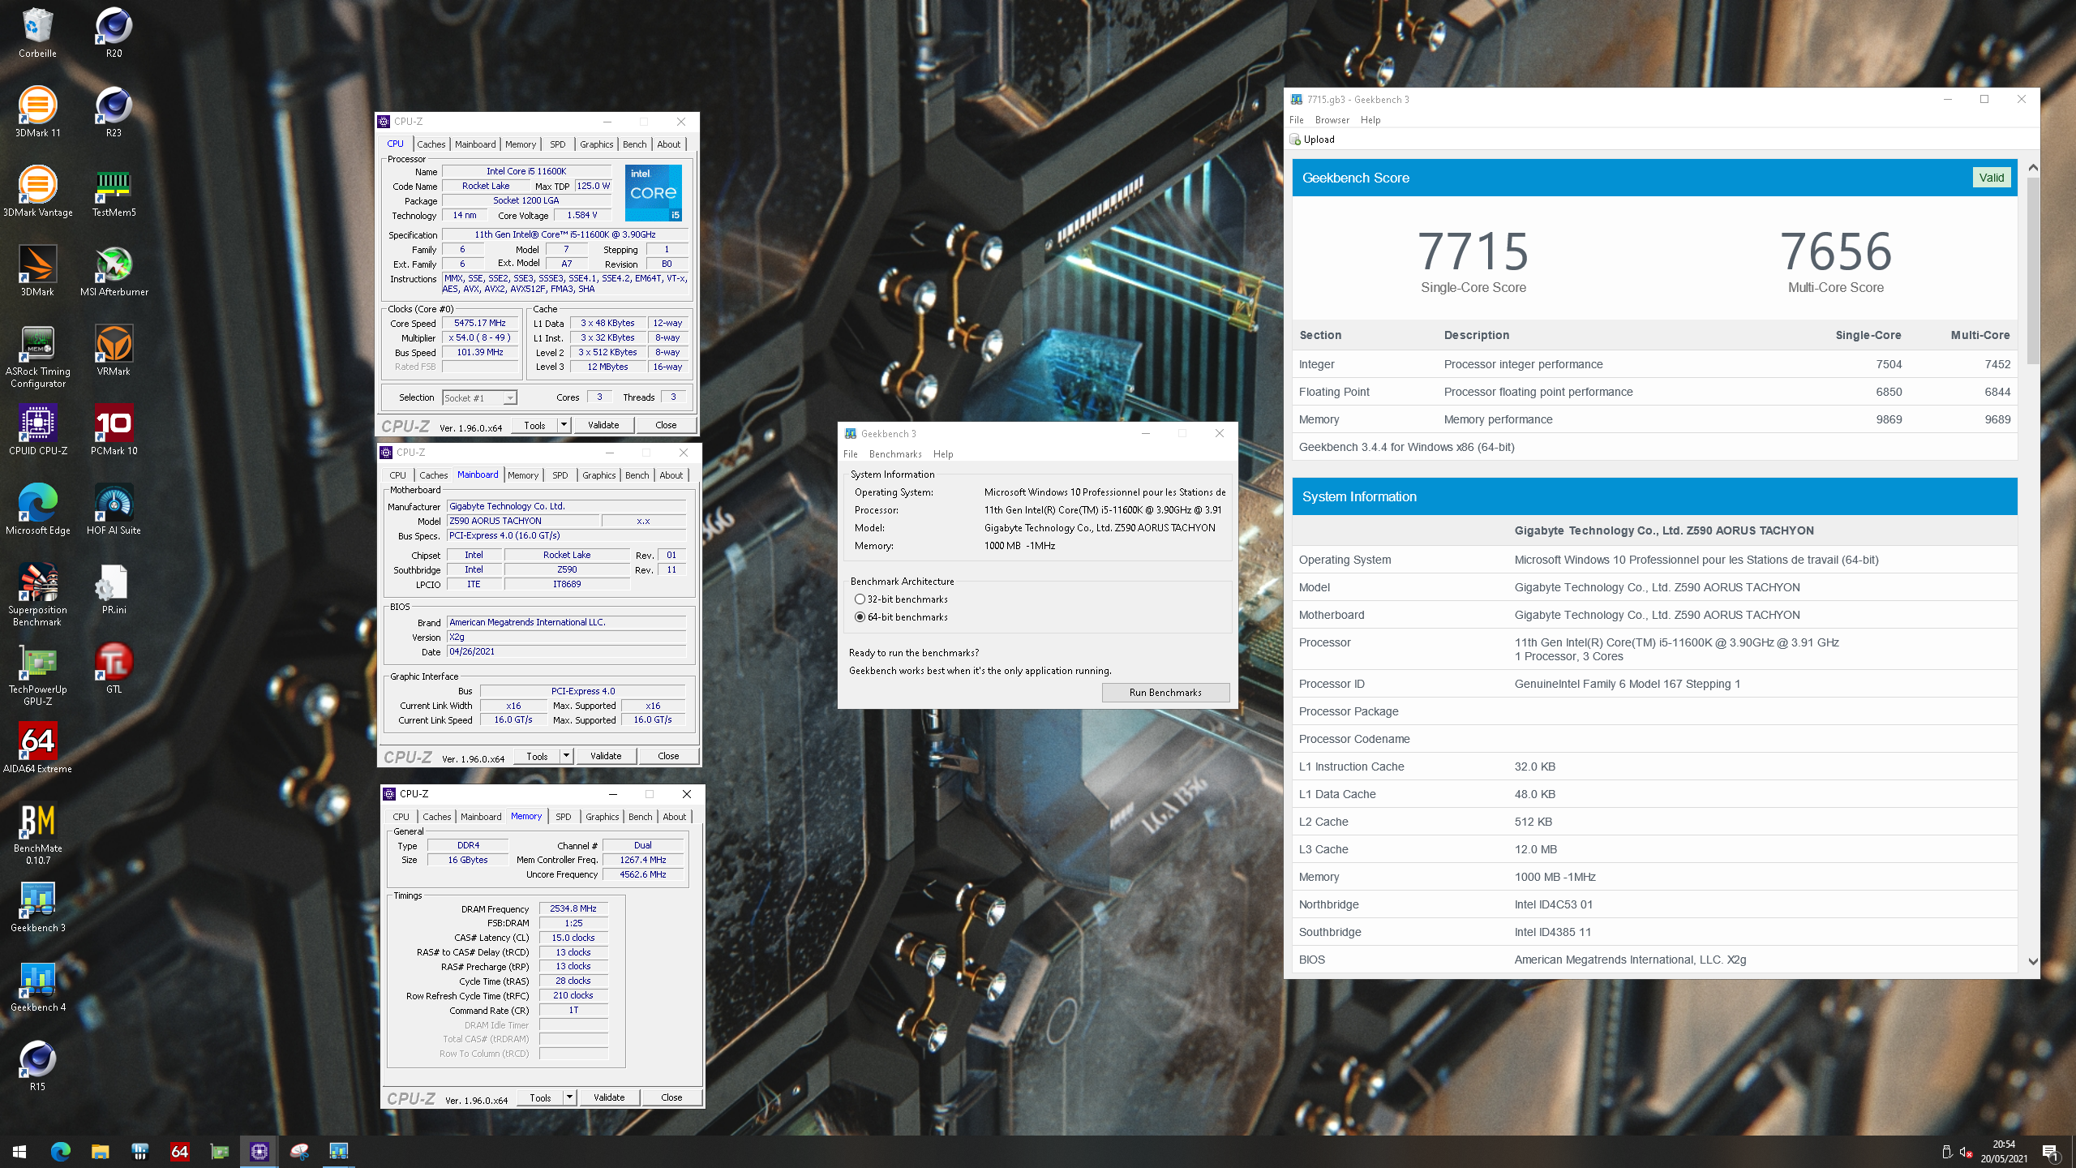Launch HOF AI Suite icon
Viewport: 2076px width, 1168px height.
pos(114,509)
